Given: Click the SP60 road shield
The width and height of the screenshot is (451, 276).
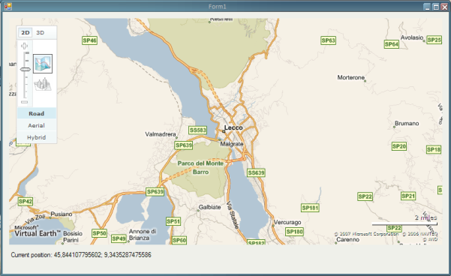Looking at the screenshot, I should (179, 240).
